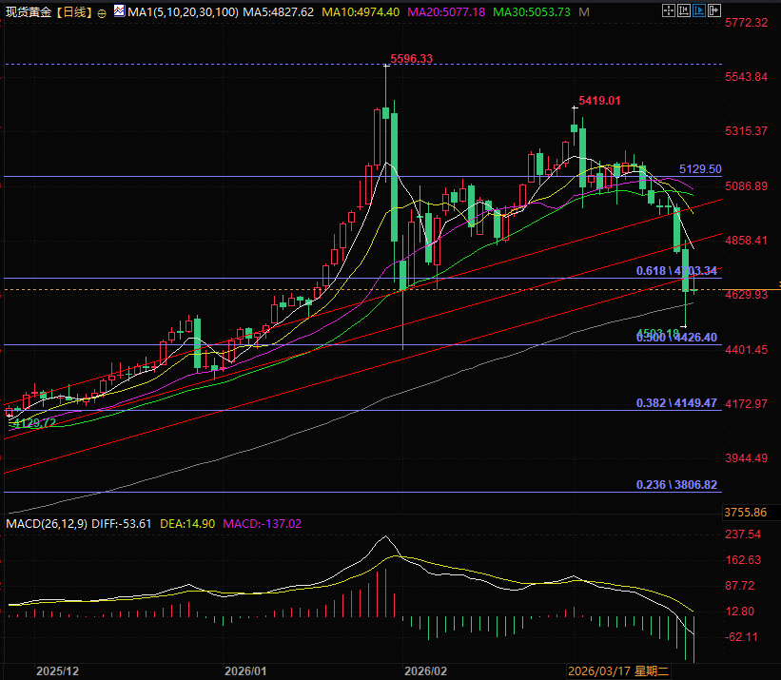Click the 5086.89 price axis label
Image resolution: width=781 pixels, height=680 pixels.
coord(746,186)
